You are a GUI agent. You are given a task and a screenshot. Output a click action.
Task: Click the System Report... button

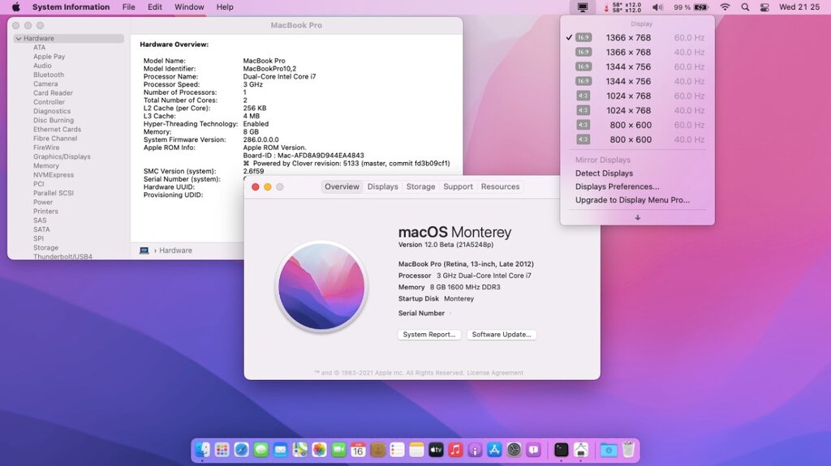(429, 335)
